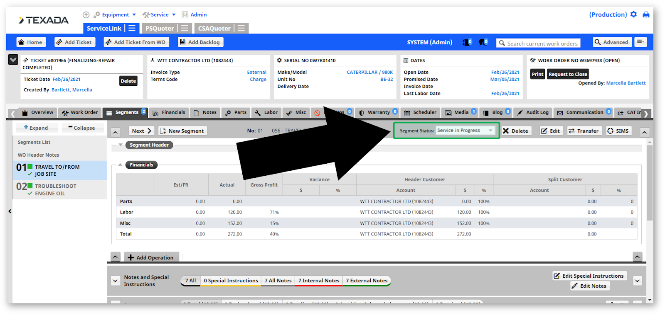This screenshot has height=315, width=665.
Task: Open the Segment Status dropdown
Action: coord(466,131)
